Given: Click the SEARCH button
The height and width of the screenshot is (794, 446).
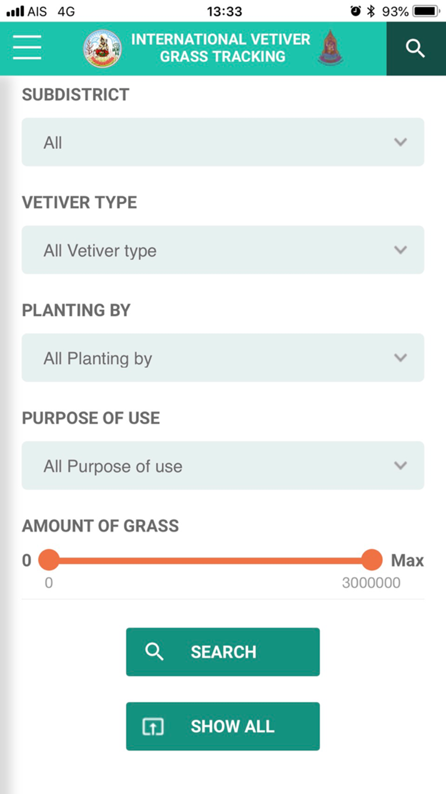Looking at the screenshot, I should click(223, 652).
